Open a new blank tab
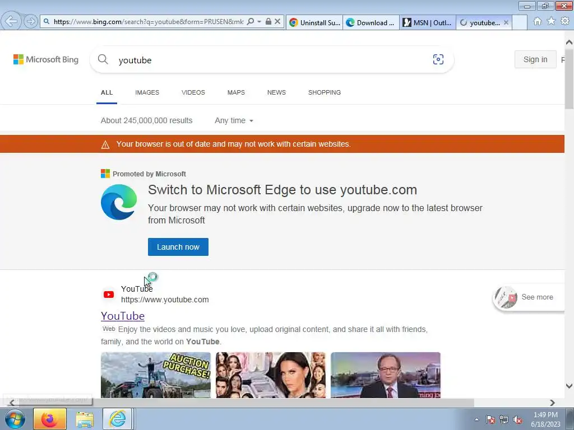This screenshot has width=574, height=430. click(x=520, y=22)
